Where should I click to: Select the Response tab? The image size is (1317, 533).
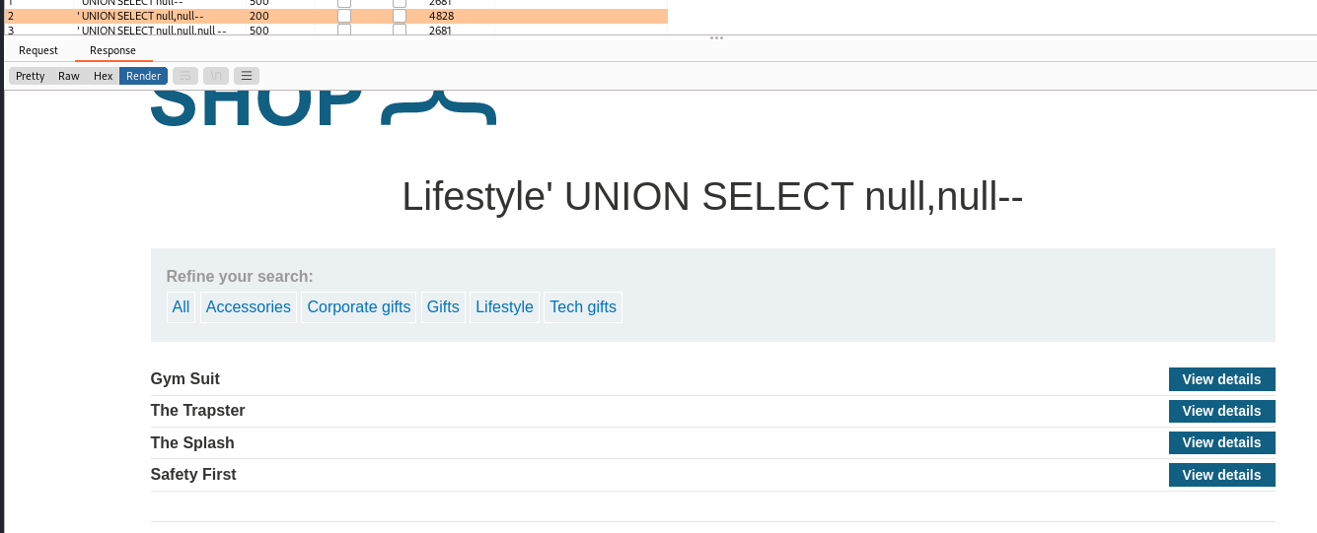click(112, 50)
